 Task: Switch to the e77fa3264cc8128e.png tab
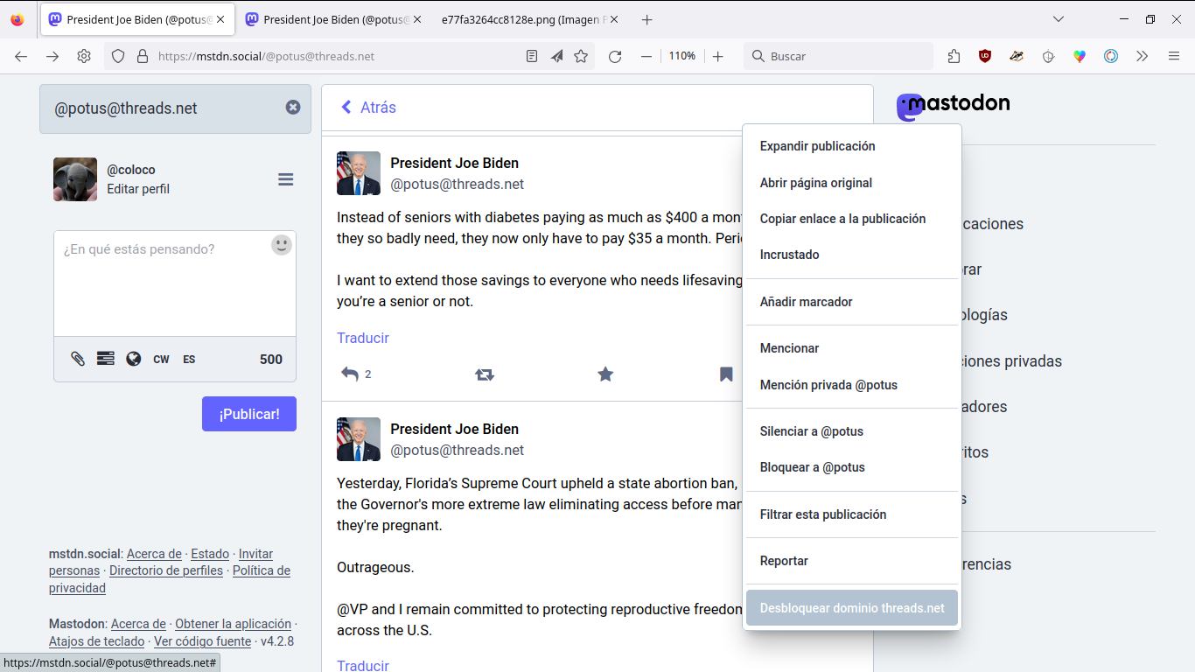pos(530,19)
